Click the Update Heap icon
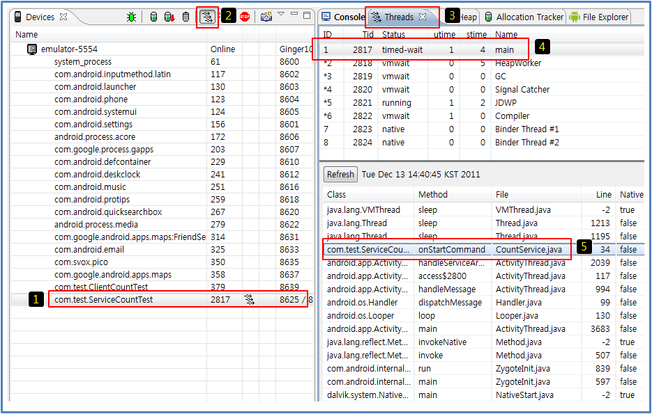The width and height of the screenshot is (652, 414). pyautogui.click(x=153, y=17)
